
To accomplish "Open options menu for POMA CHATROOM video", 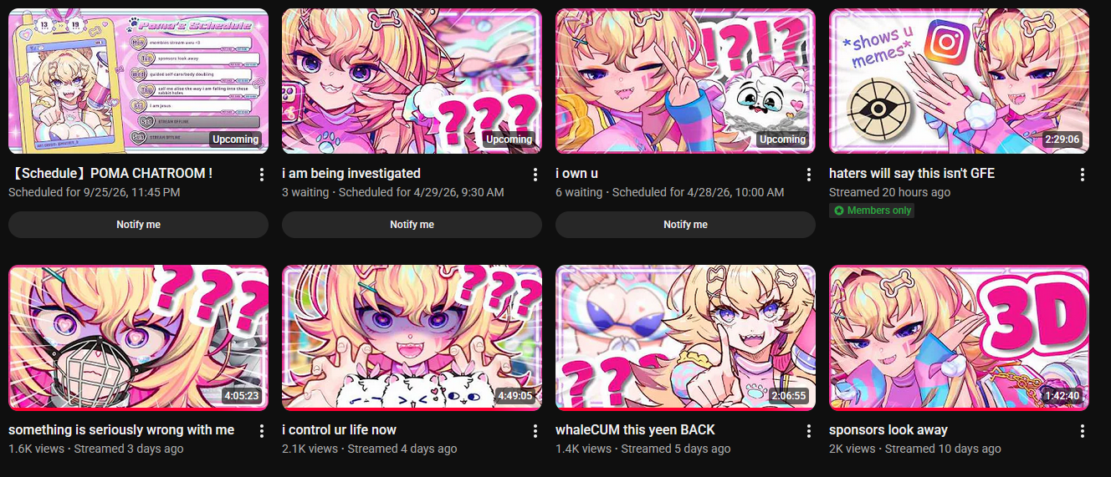I will [x=262, y=175].
